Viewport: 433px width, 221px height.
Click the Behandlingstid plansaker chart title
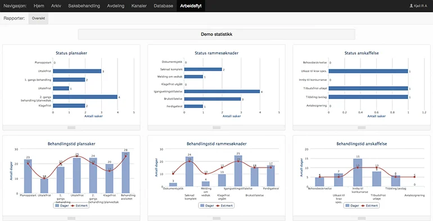click(71, 143)
